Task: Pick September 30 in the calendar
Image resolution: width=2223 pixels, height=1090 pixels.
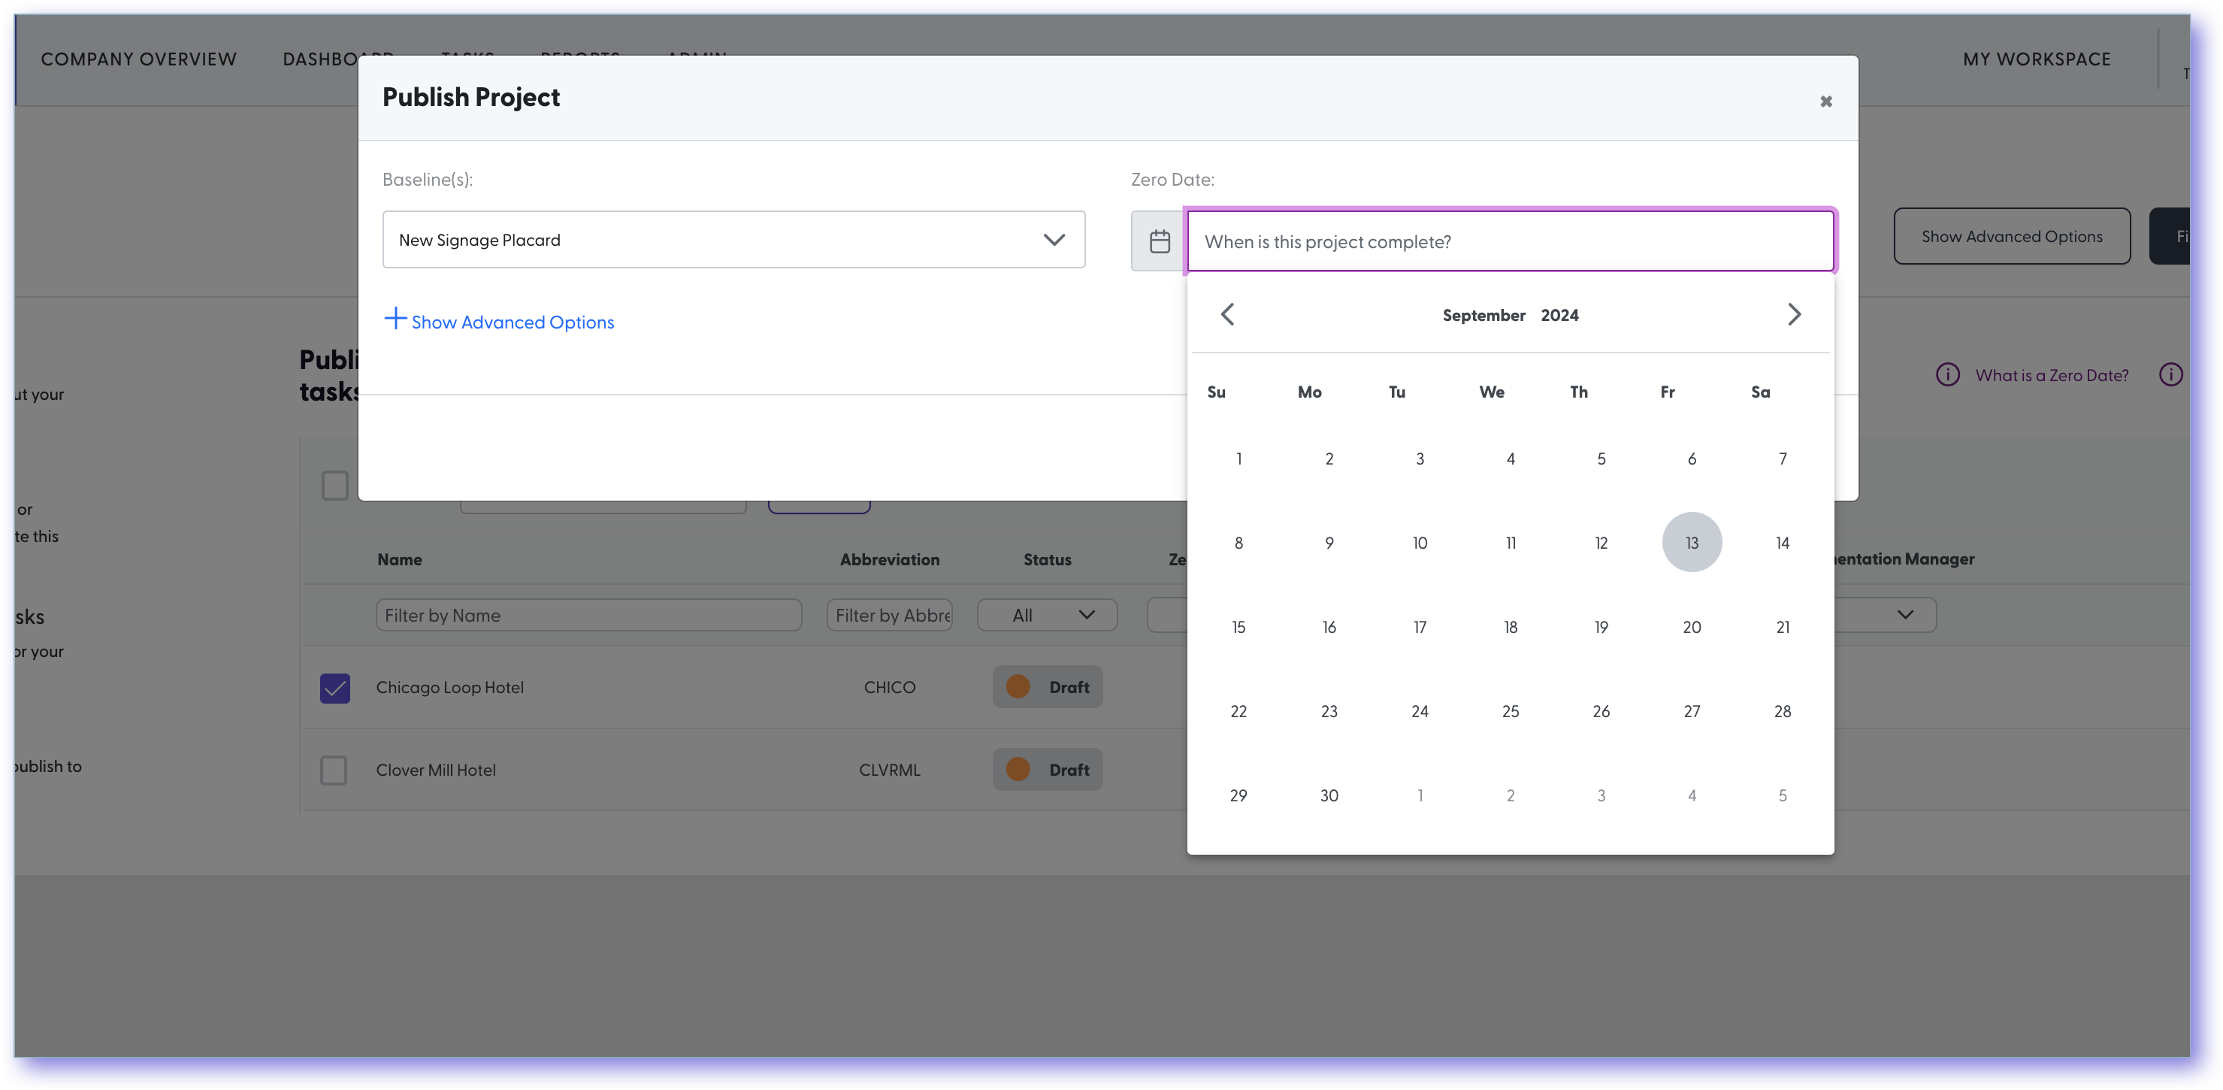Action: 1329,795
